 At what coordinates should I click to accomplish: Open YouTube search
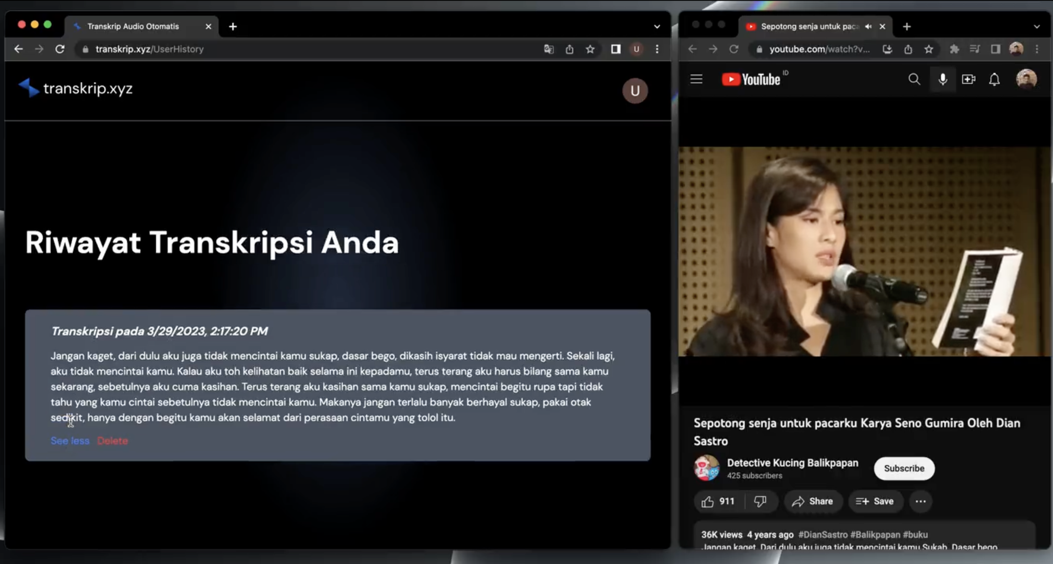click(914, 79)
